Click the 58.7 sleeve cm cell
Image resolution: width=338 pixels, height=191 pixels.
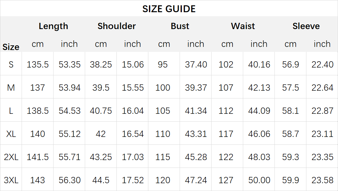[x=290, y=134]
